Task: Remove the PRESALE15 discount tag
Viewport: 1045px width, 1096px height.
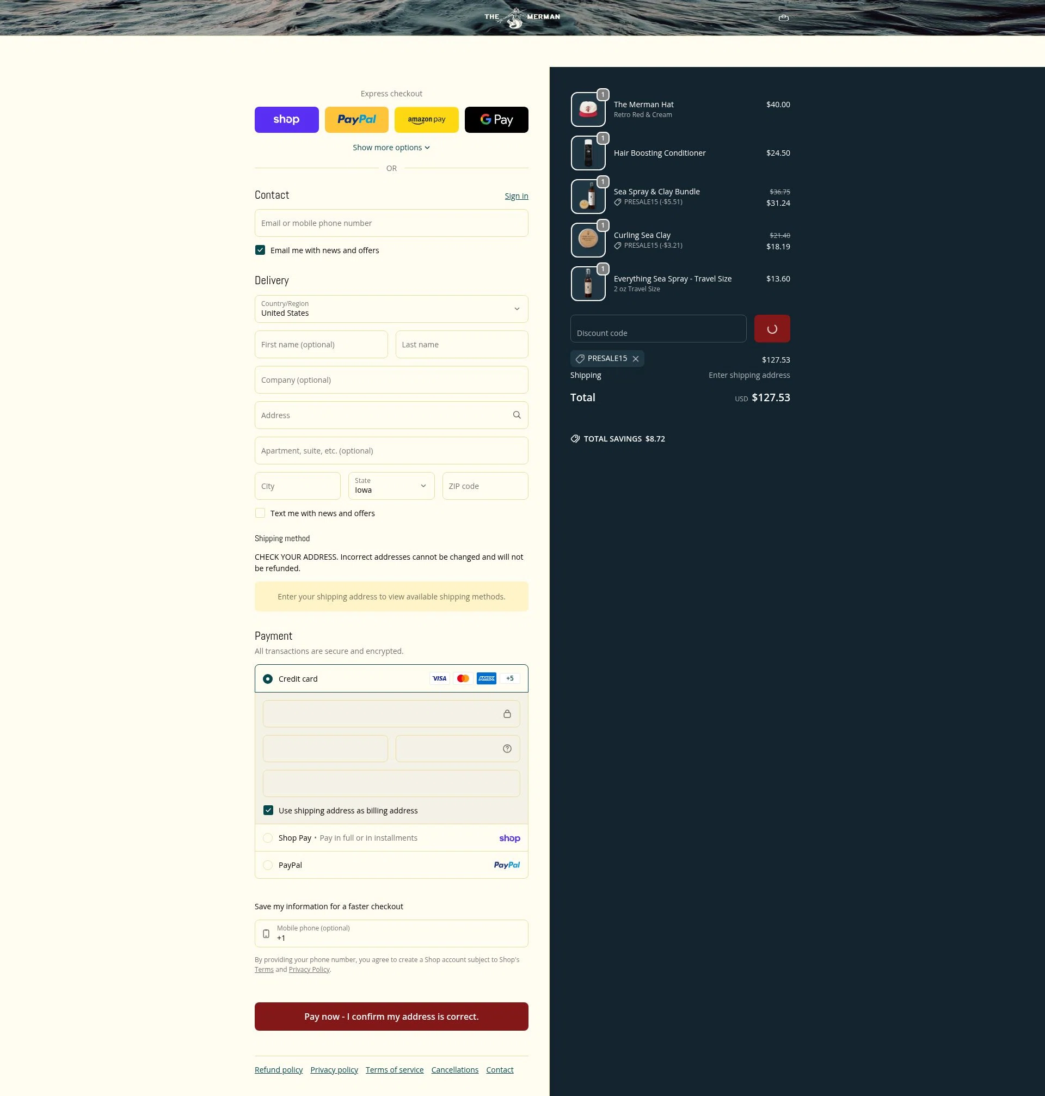Action: [636, 358]
